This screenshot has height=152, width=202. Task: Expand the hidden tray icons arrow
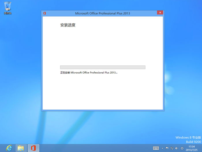point(162,148)
